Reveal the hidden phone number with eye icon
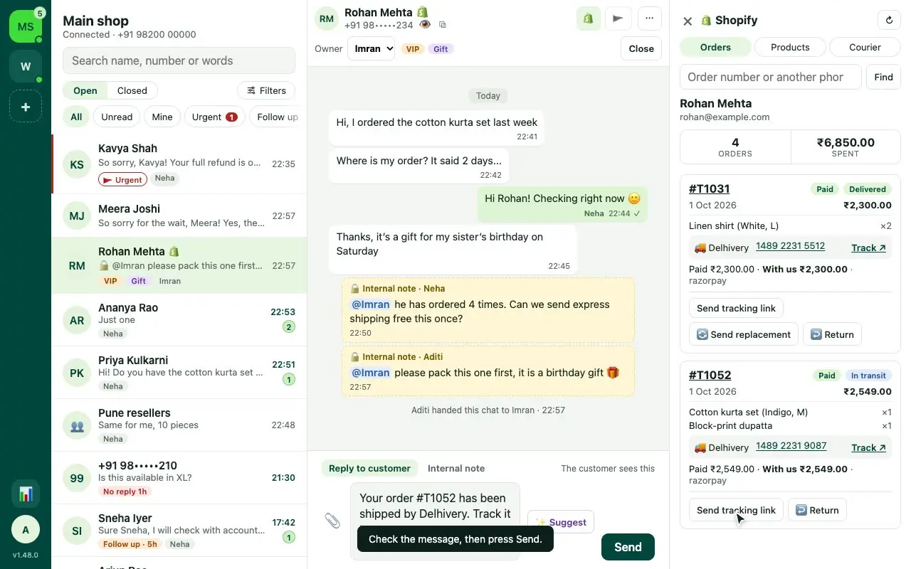Screen dimensions: 911x569 (x=425, y=25)
